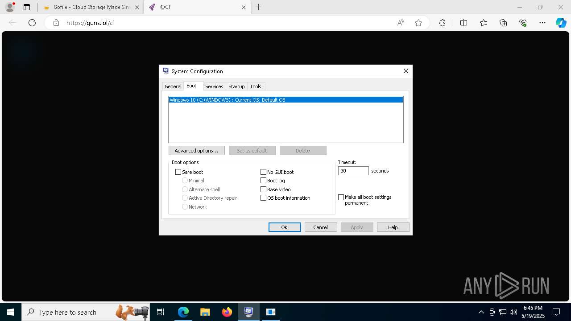
Task: Open Browser essentials heart icon
Action: click(x=523, y=23)
